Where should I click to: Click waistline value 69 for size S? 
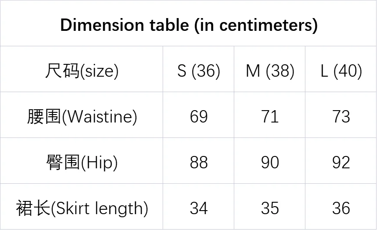click(198, 117)
